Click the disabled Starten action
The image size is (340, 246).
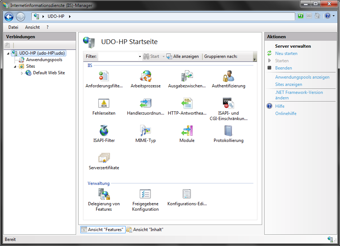(x=282, y=61)
